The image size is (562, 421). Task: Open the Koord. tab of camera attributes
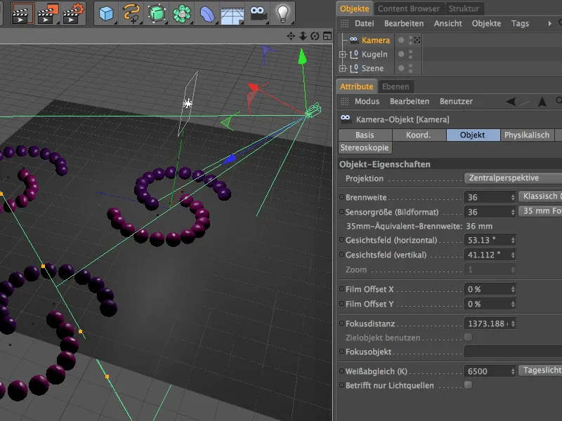(x=419, y=135)
